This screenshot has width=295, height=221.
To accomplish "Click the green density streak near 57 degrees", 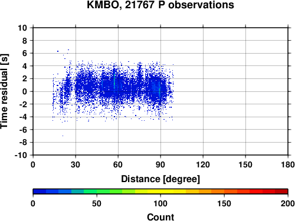I will [x=114, y=81].
